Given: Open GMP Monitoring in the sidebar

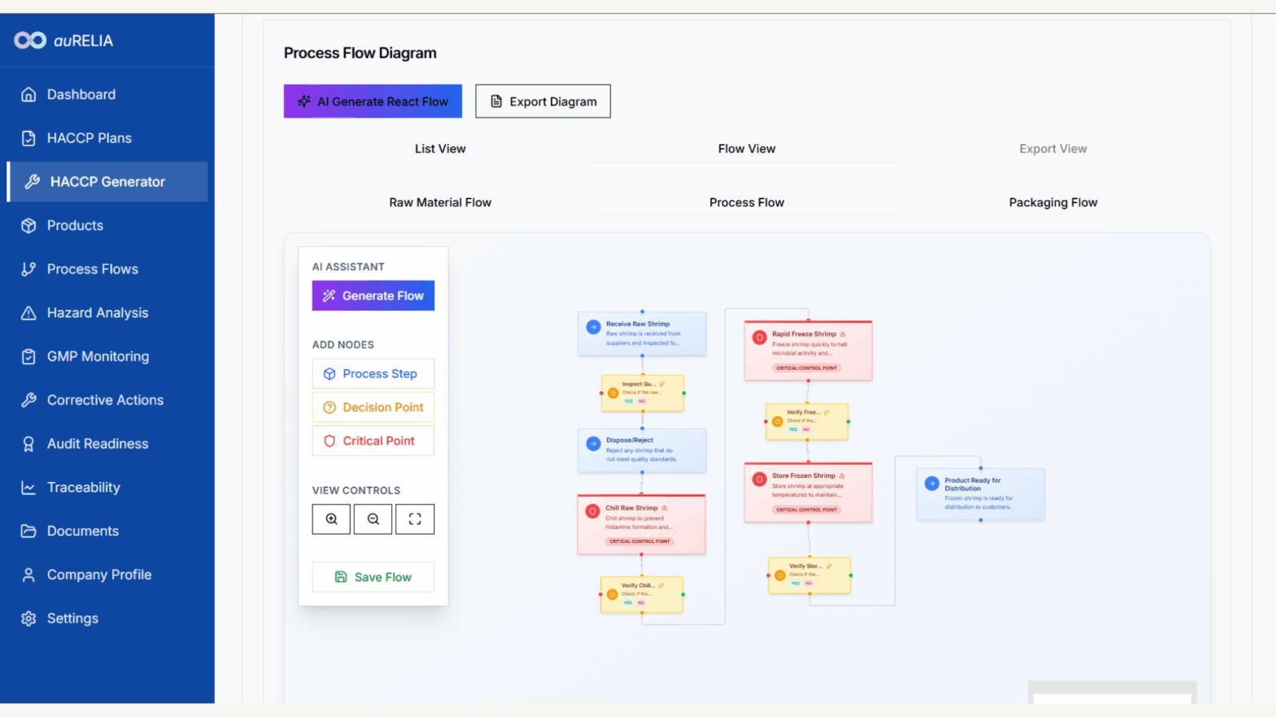Looking at the screenshot, I should pos(98,356).
